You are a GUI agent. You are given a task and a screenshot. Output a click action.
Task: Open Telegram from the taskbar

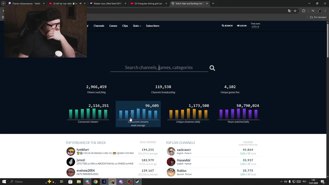[x=87, y=182]
